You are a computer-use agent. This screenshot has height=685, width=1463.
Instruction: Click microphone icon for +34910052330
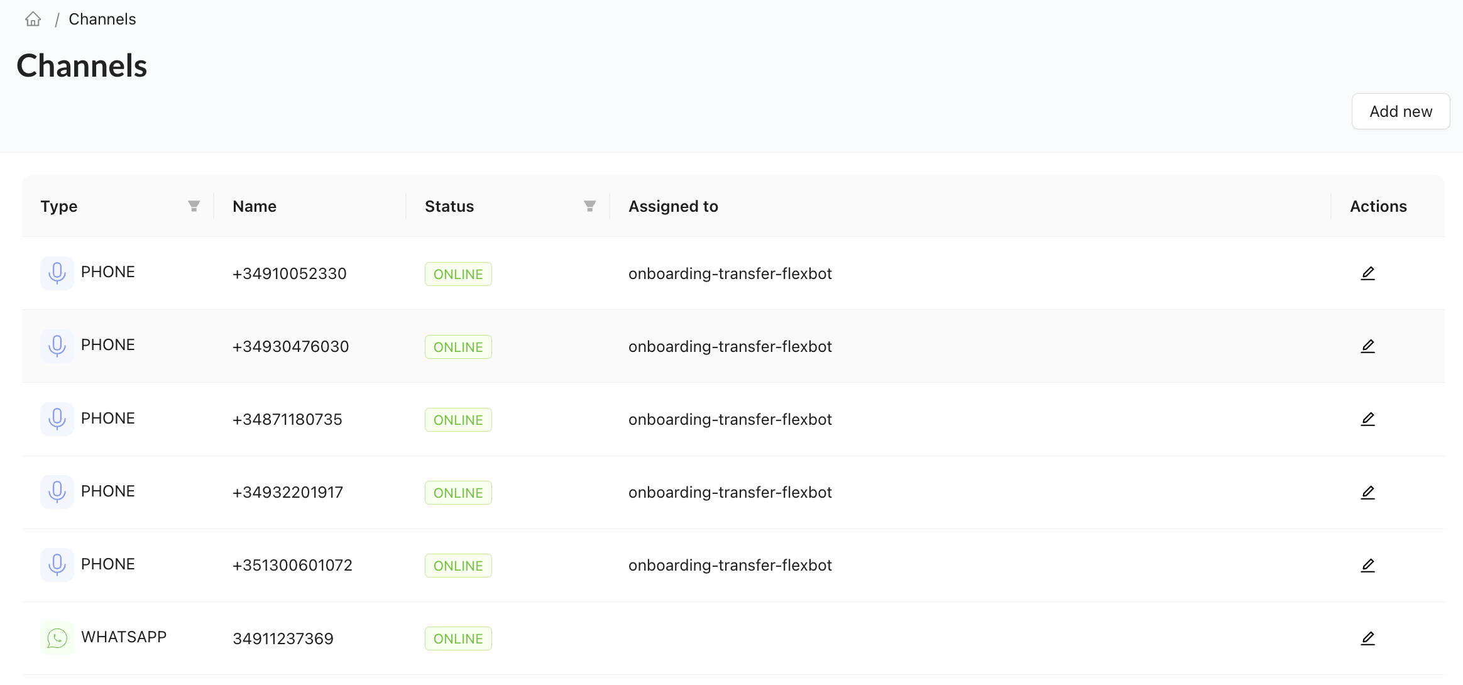[x=57, y=273]
